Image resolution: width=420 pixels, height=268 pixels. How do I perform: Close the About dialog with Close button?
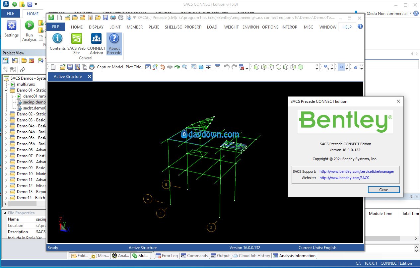(384, 190)
